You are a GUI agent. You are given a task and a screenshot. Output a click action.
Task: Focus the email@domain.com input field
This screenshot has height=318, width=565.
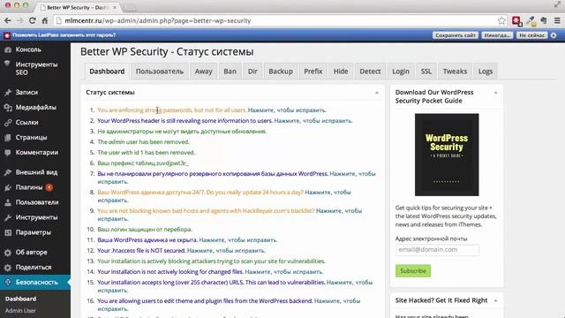click(x=438, y=249)
